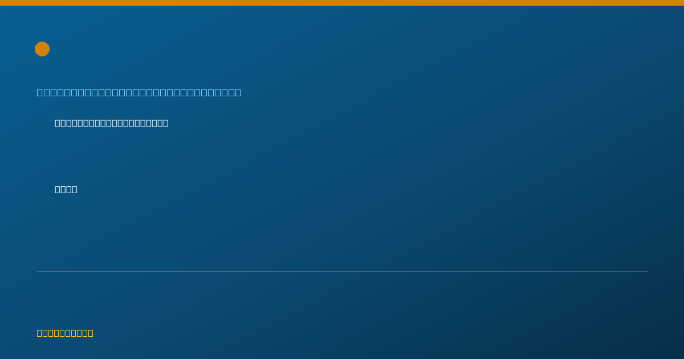This screenshot has height=359, width=684.
Task: Click the last character of the short white text
Action: (75, 189)
